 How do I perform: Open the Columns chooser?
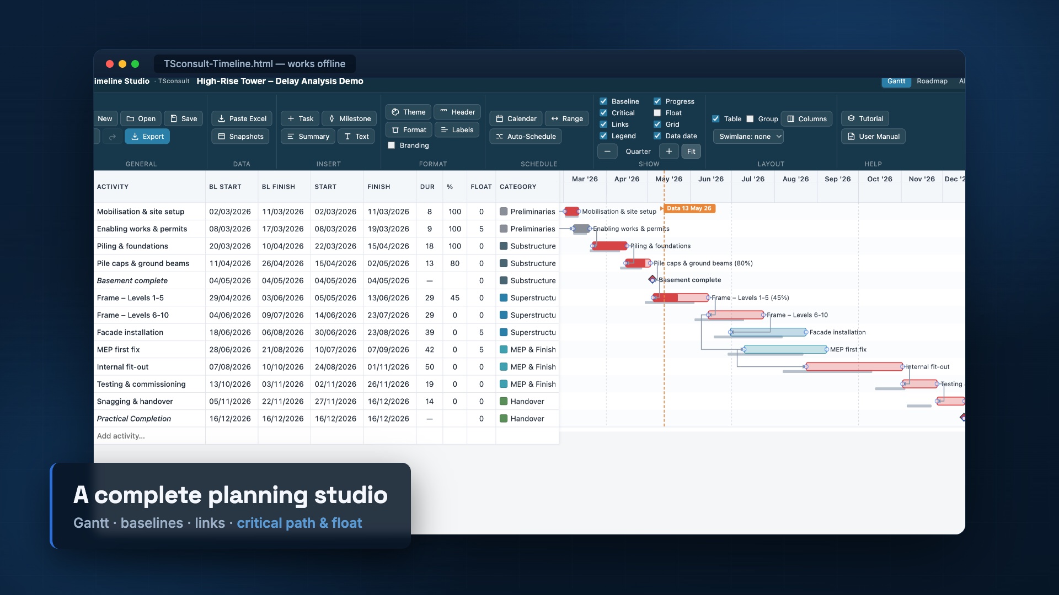[x=806, y=118]
